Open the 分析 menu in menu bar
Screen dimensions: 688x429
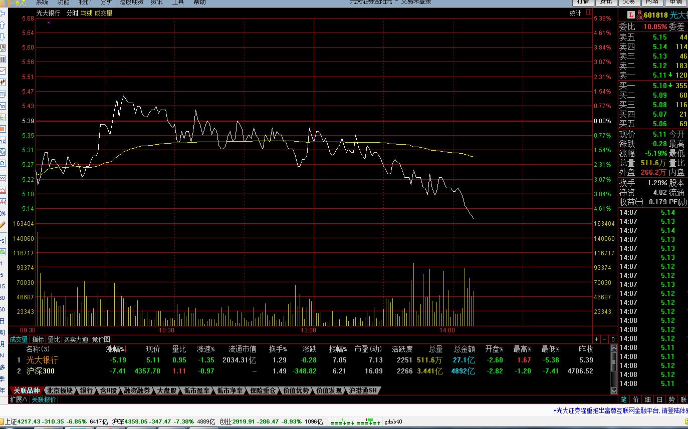pos(106,3)
